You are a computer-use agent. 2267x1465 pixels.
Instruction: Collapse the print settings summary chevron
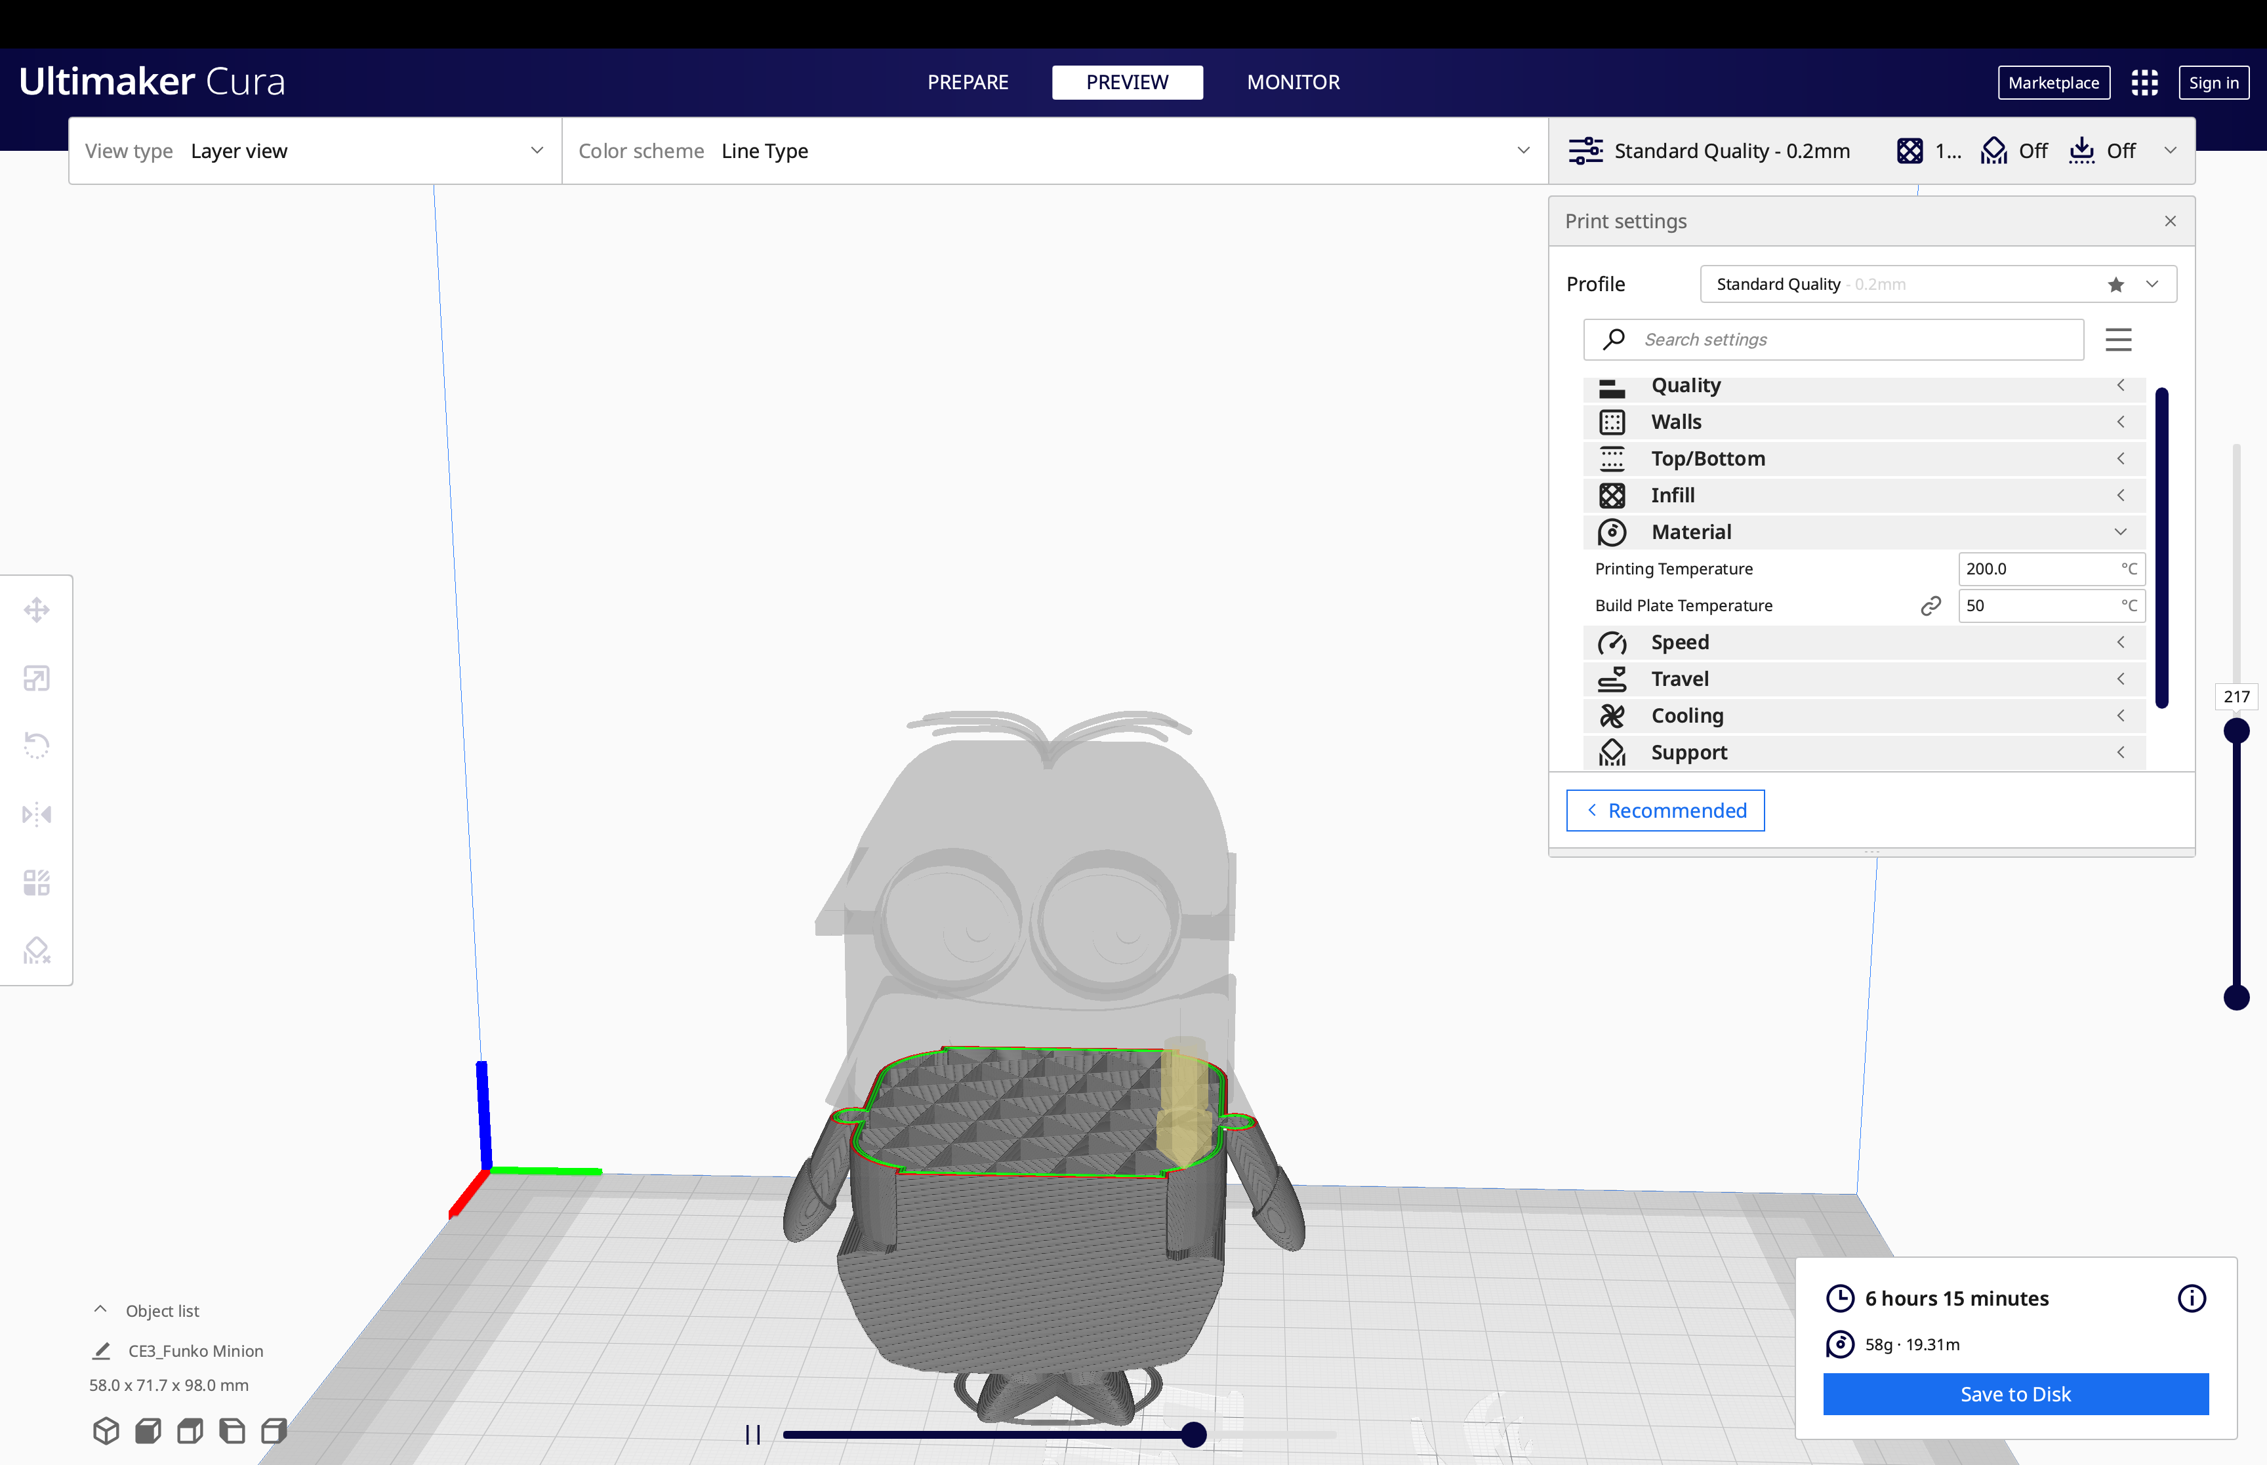(x=2170, y=150)
